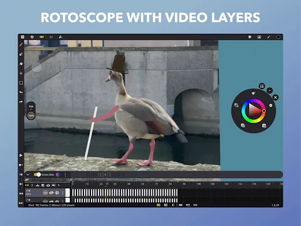Click the symmetry triangle icon in top bar
301x226 pixels.
60,37
